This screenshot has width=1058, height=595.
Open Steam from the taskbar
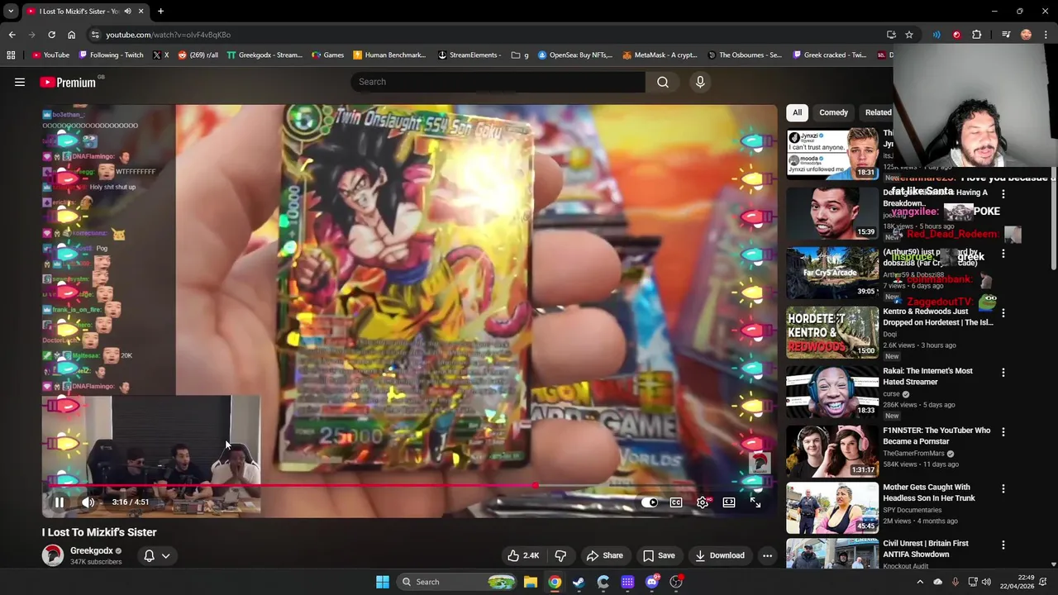579,582
